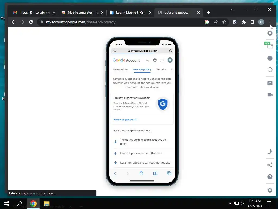Jump to Things you've done and places
The image size is (278, 209).
click(142, 142)
